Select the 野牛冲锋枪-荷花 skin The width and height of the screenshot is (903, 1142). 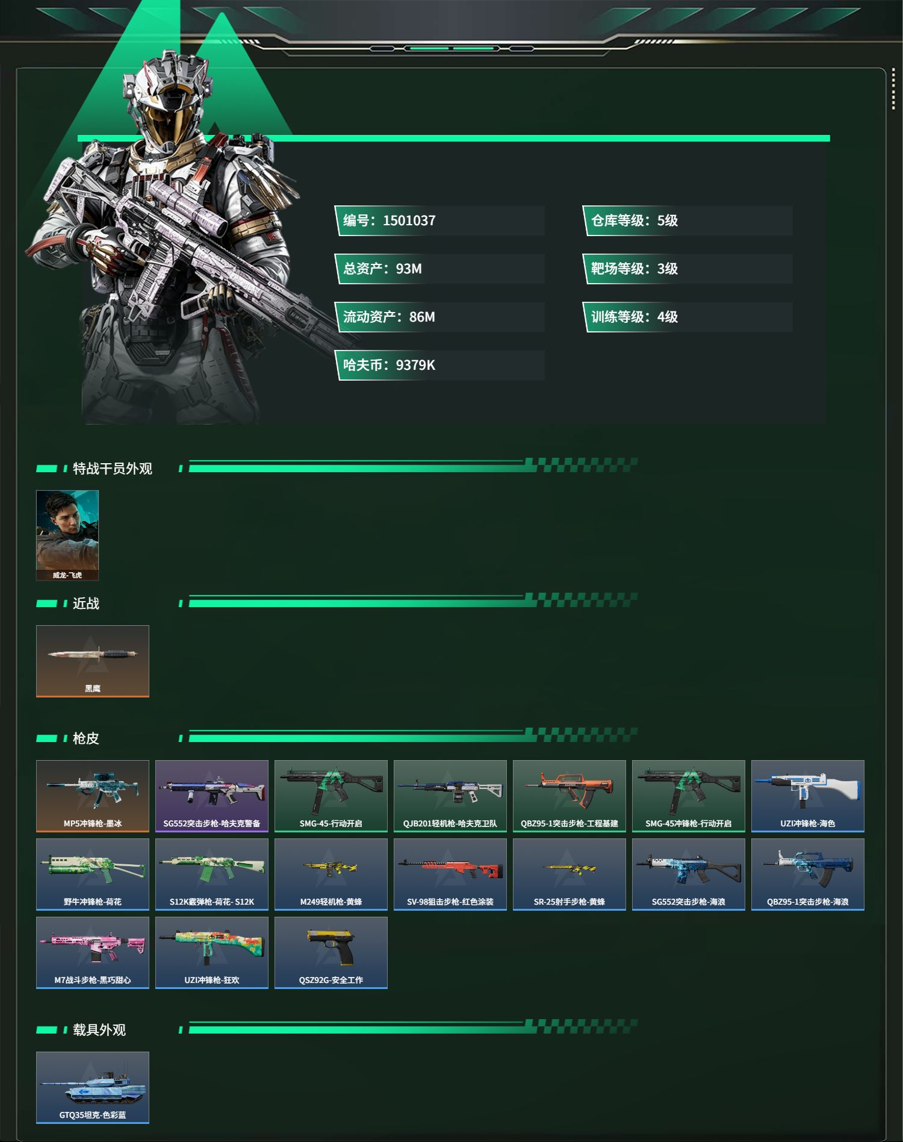click(x=93, y=875)
